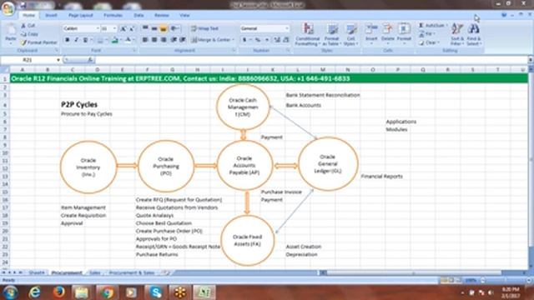This screenshot has height=300, width=534.
Task: Align text left in cell
Action: point(145,40)
